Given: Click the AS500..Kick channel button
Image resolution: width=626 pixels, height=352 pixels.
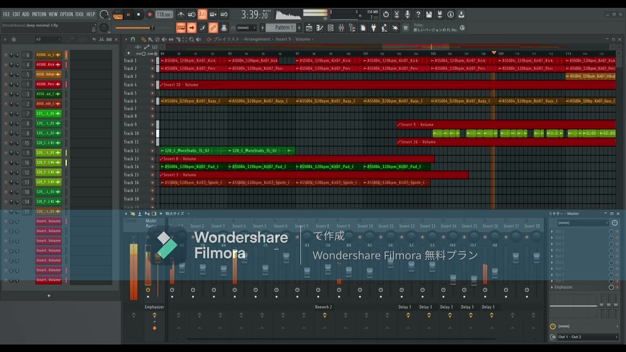Looking at the screenshot, I should (48, 65).
